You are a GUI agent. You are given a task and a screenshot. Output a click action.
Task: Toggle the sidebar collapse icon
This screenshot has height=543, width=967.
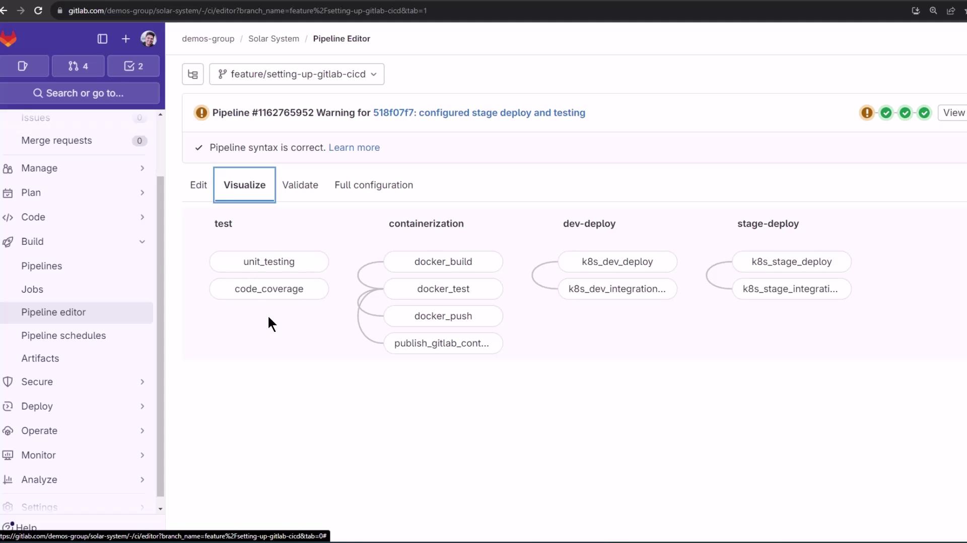tap(102, 39)
